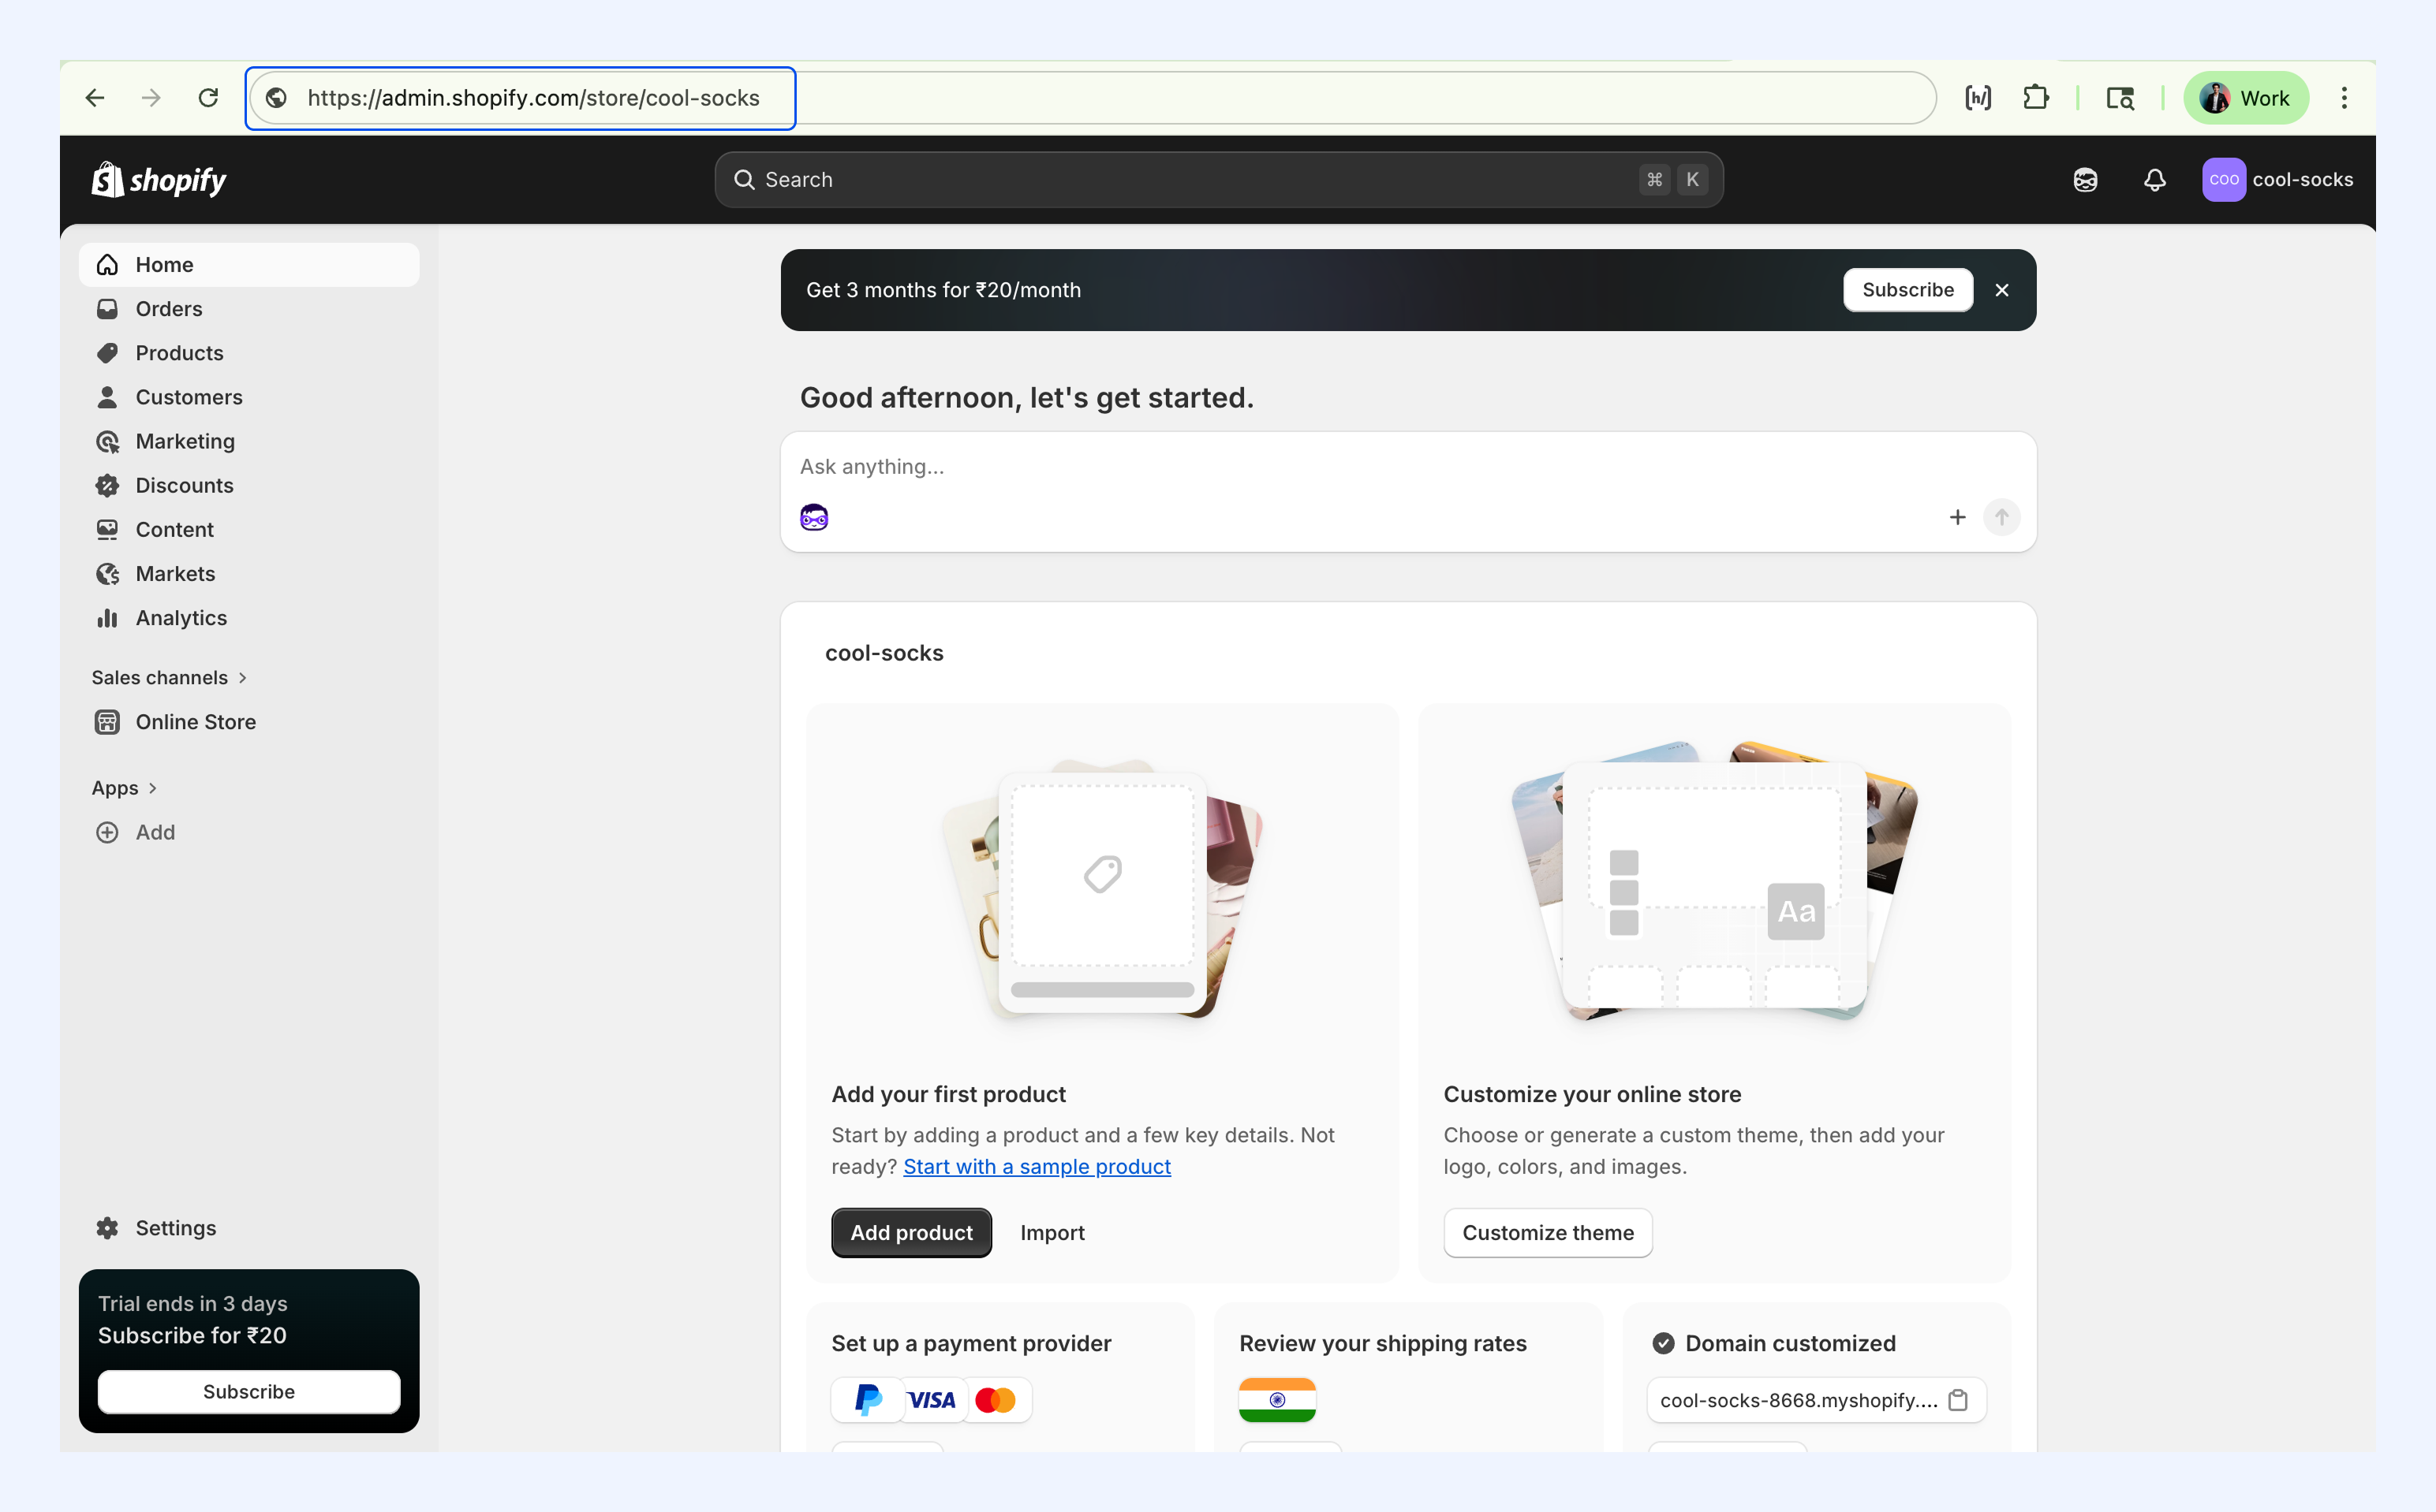Open the bracketed-h extension icon in the browser toolbar
This screenshot has height=1512, width=2436.
coord(1978,98)
